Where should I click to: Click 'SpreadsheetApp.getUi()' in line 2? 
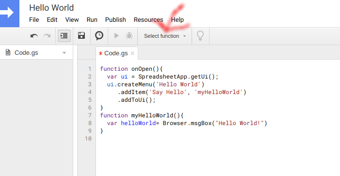tap(177, 77)
